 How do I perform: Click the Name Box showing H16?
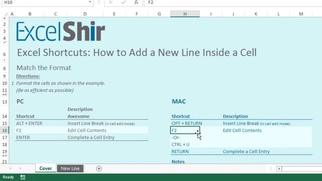[45, 3]
